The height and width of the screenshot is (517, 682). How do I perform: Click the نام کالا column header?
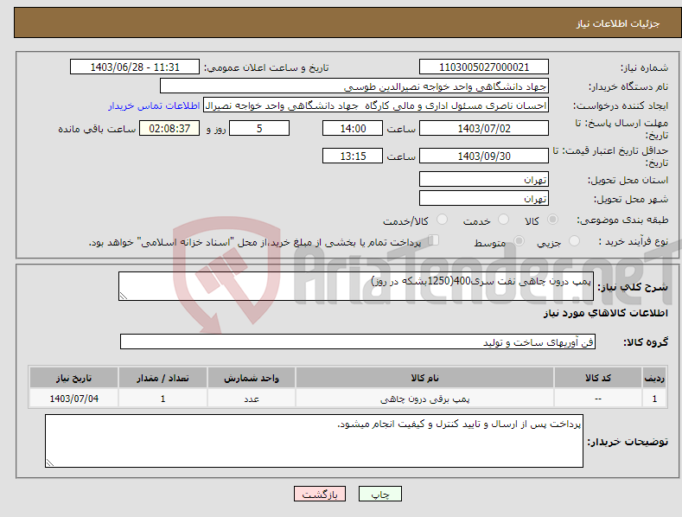(424, 378)
